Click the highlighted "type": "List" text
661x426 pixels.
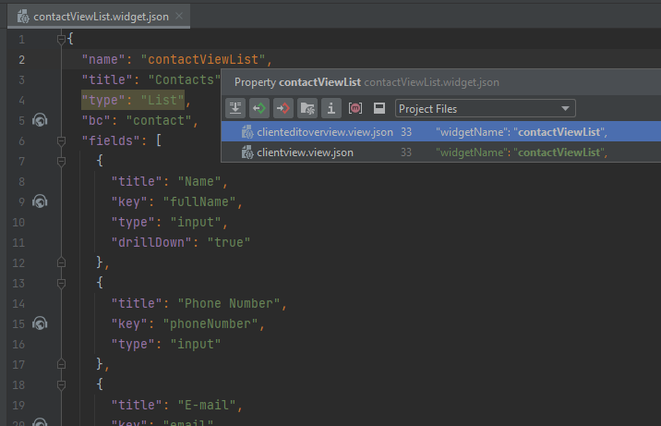coord(133,100)
